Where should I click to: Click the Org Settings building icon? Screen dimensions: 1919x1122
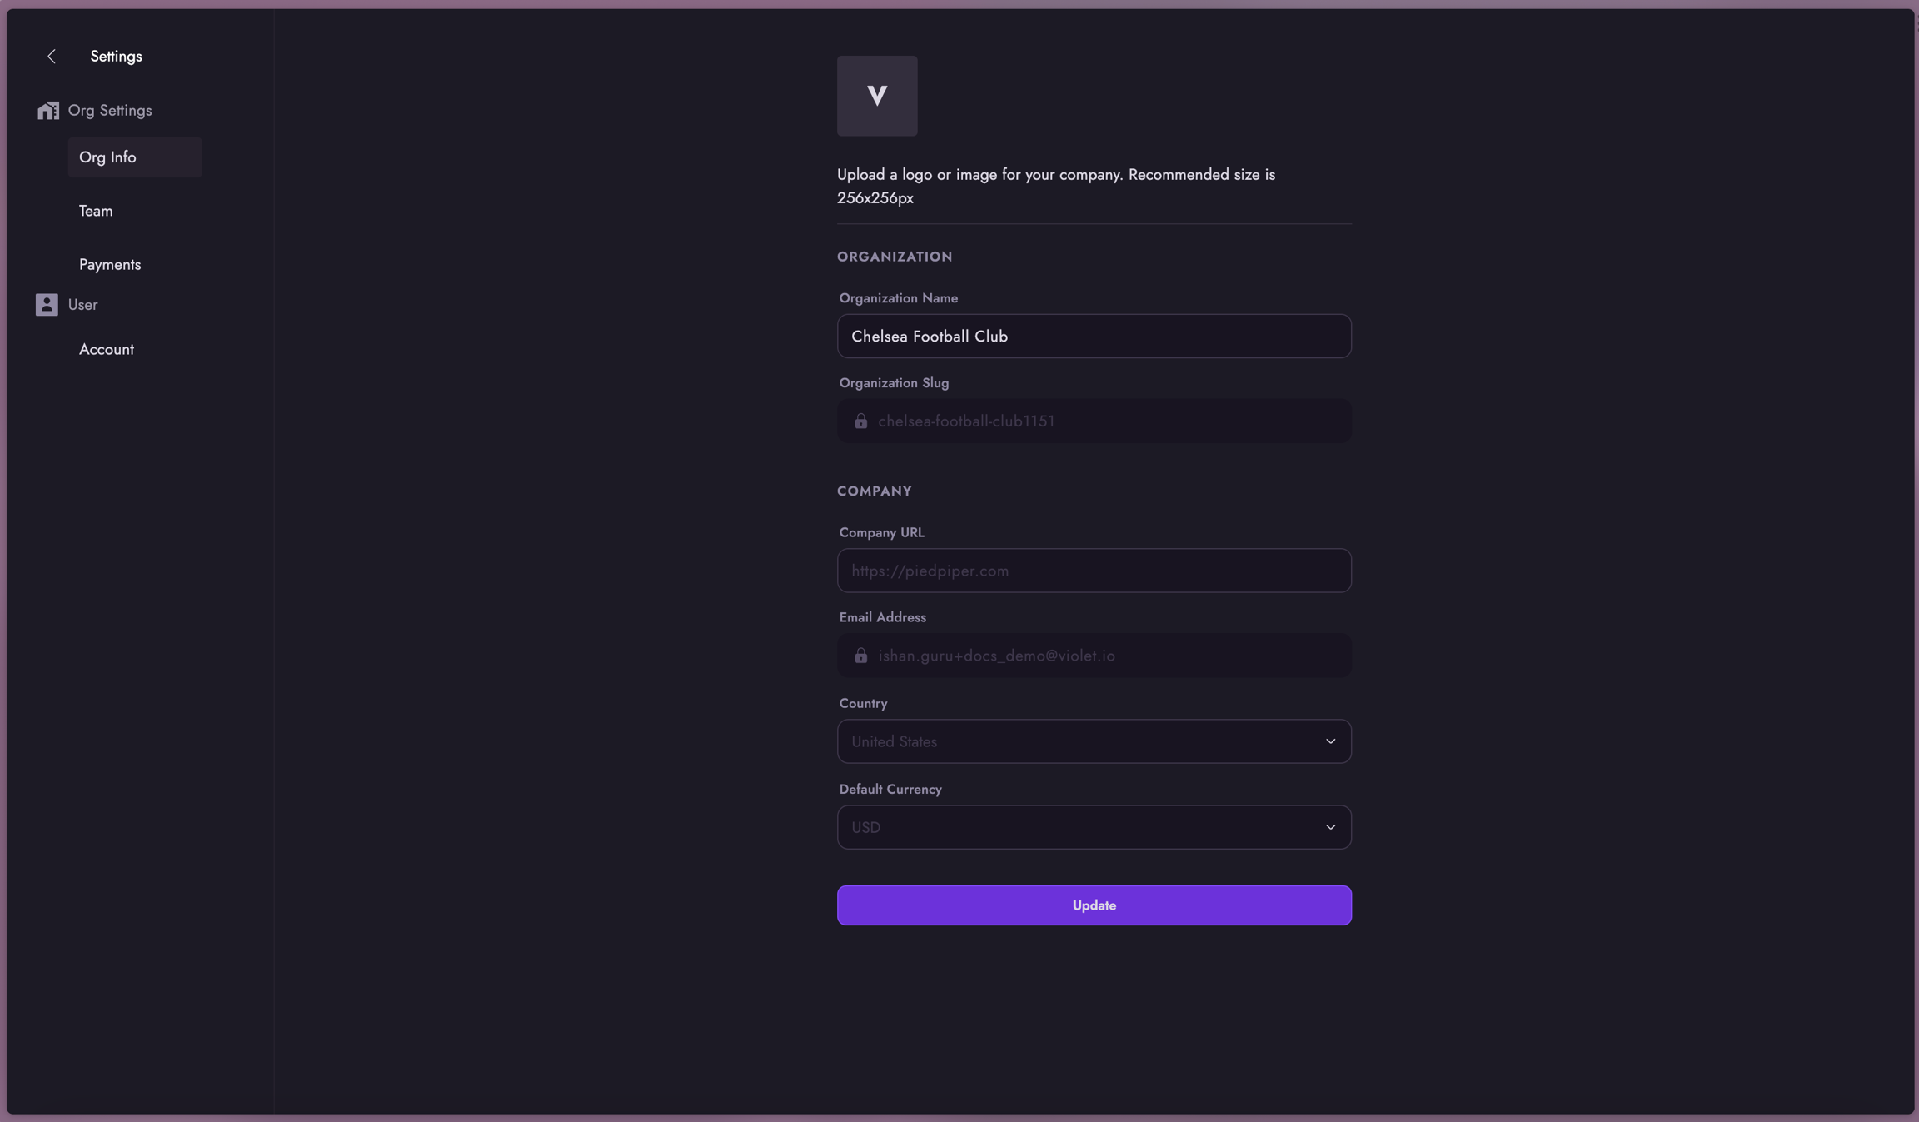point(48,111)
